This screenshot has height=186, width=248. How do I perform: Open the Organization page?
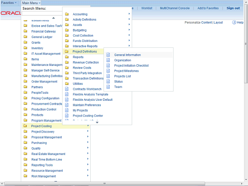pos(122,60)
